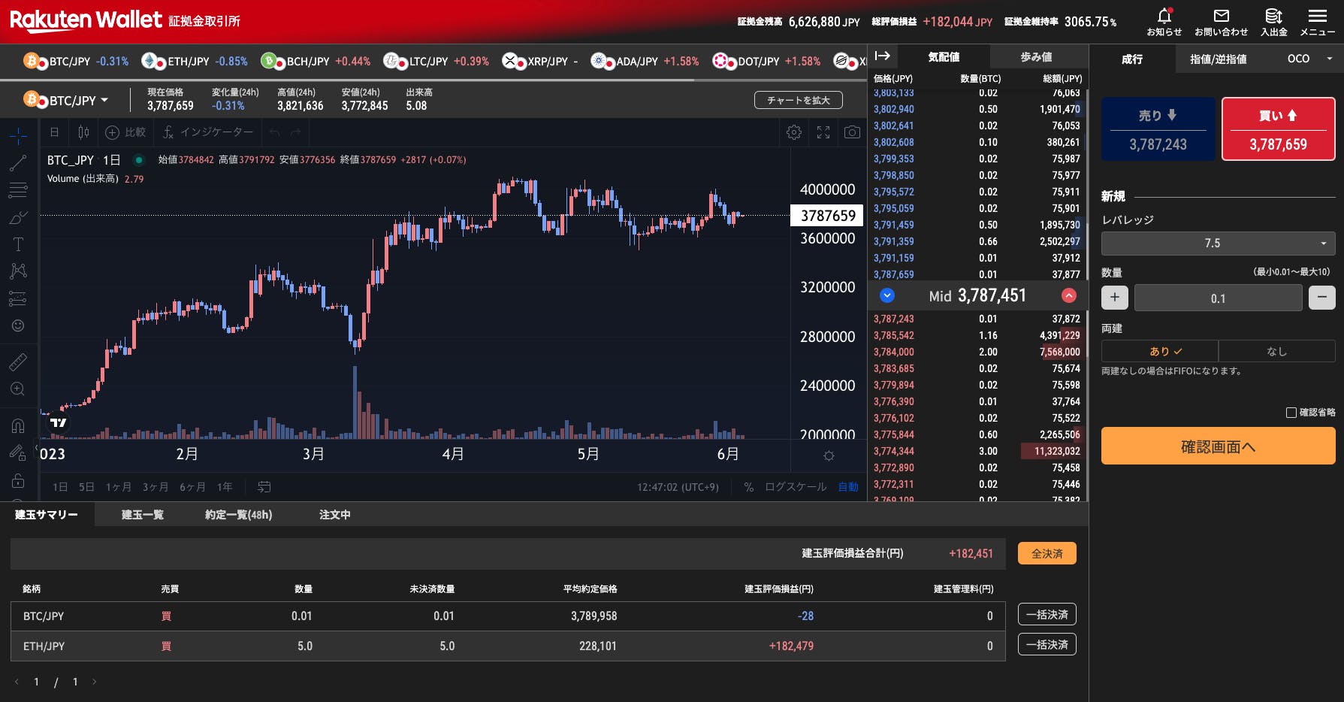Open the レバレッジ dropdown set to 7.5
This screenshot has width=1344, height=702.
point(1217,243)
